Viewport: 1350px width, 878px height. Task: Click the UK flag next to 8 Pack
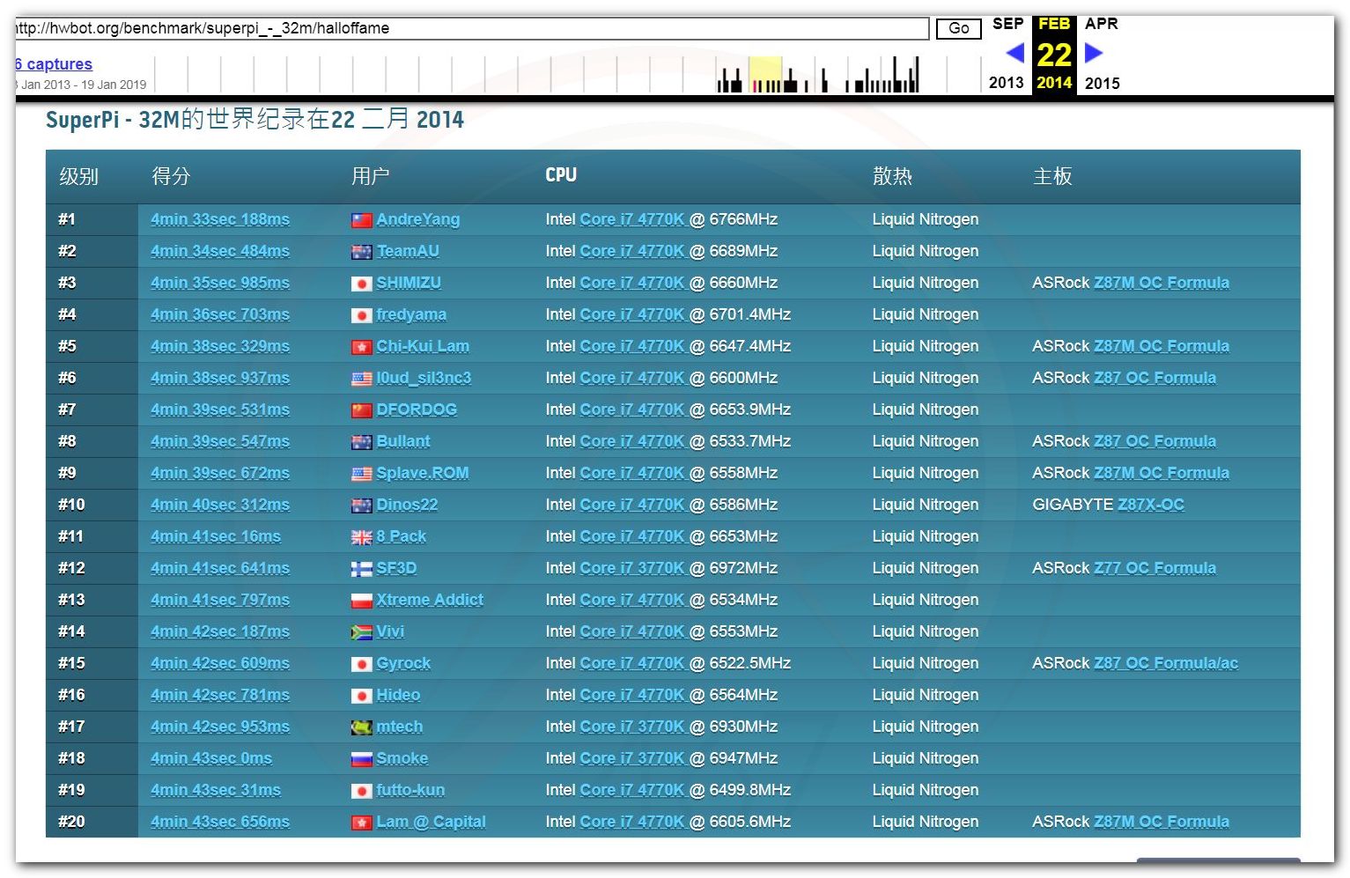pos(361,537)
